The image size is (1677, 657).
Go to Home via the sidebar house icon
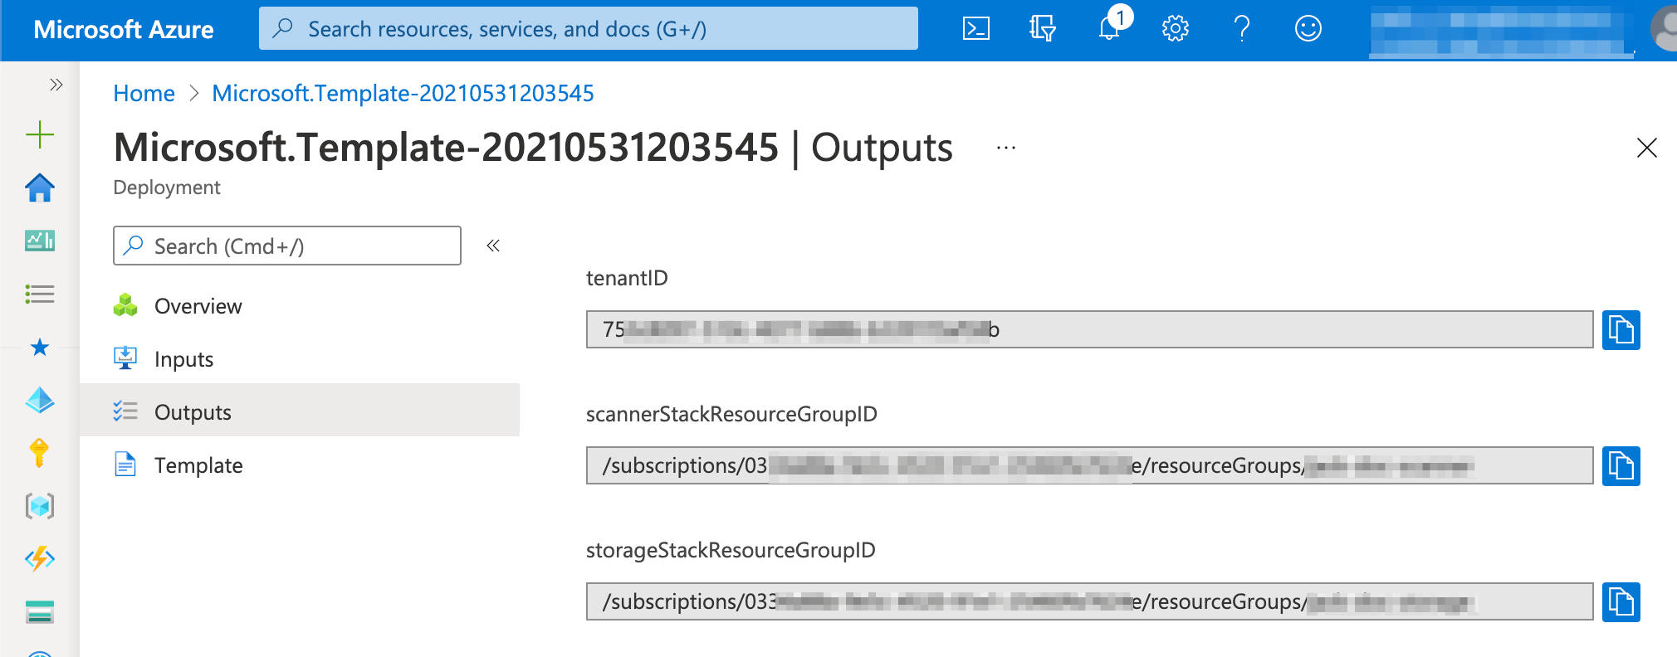40,187
